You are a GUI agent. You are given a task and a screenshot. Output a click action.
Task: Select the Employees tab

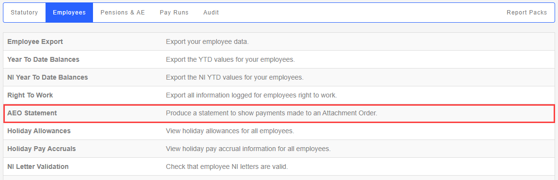(x=69, y=13)
